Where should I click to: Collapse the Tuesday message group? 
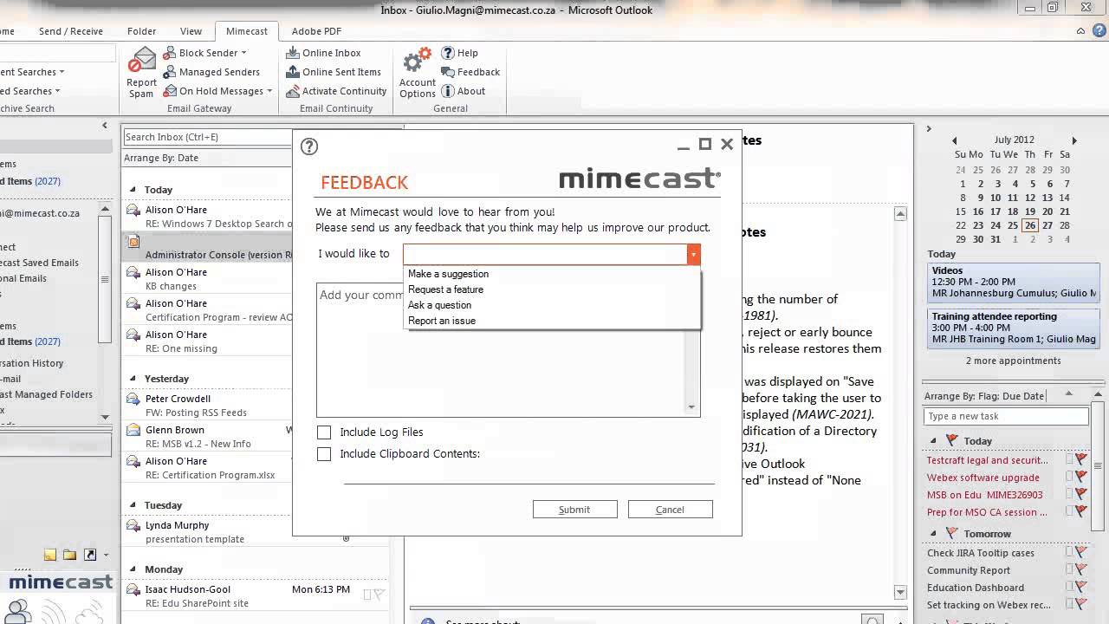coord(133,505)
